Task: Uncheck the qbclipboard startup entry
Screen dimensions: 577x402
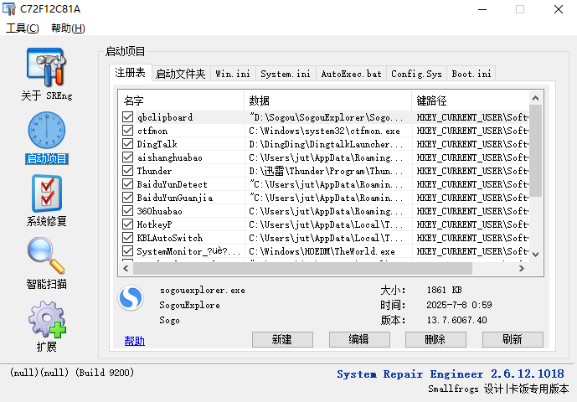Action: point(127,117)
